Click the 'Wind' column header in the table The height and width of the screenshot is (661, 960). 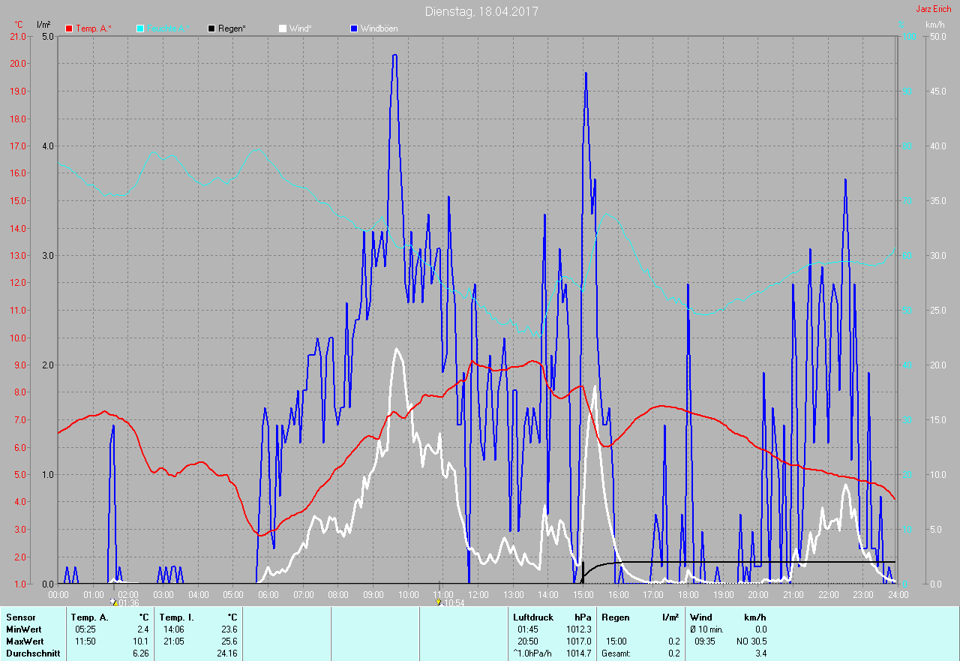(x=701, y=617)
